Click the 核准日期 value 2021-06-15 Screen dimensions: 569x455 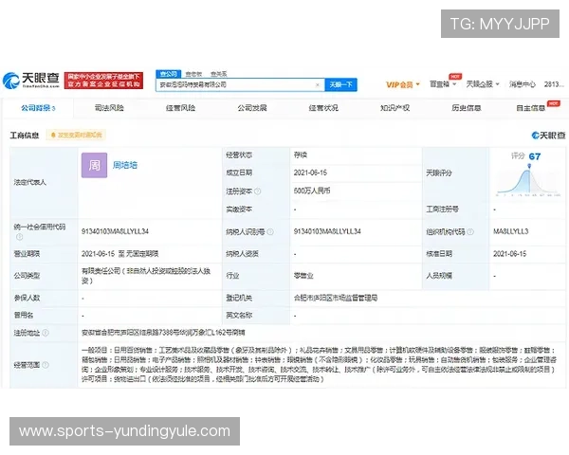click(x=510, y=254)
